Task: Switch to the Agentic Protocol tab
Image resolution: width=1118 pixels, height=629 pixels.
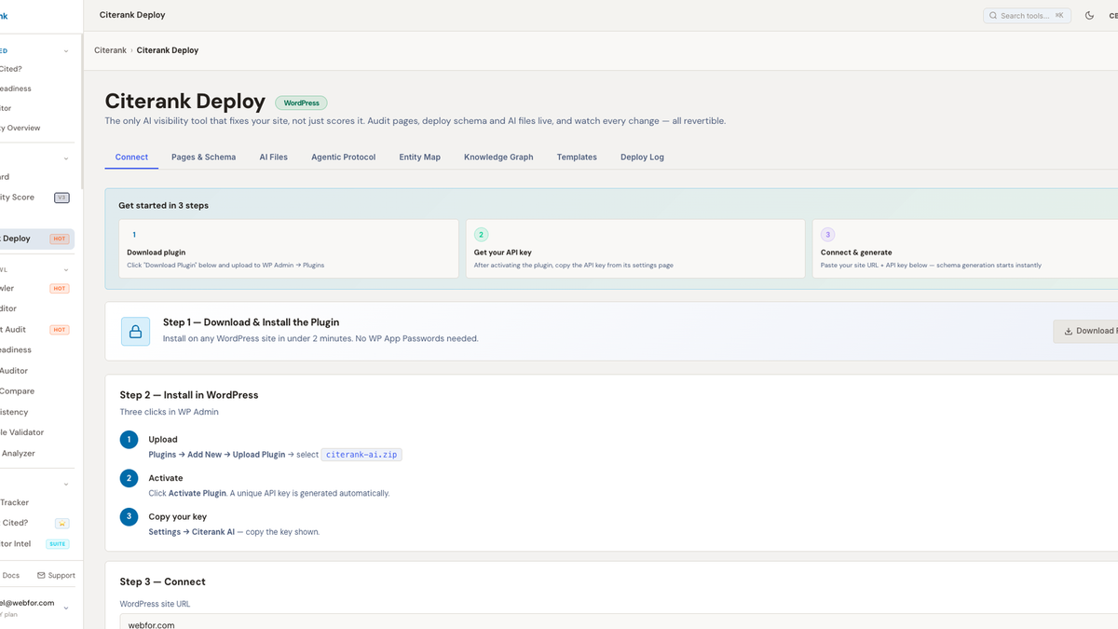Action: pyautogui.click(x=343, y=157)
